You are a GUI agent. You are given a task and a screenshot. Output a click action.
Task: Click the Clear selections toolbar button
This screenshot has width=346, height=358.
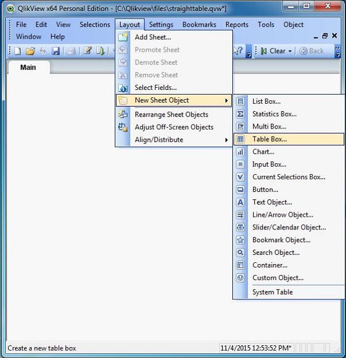273,51
